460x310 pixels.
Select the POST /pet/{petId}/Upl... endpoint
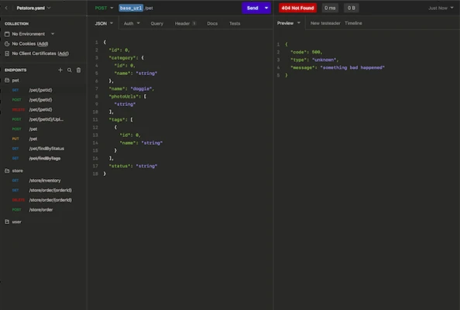(43, 119)
